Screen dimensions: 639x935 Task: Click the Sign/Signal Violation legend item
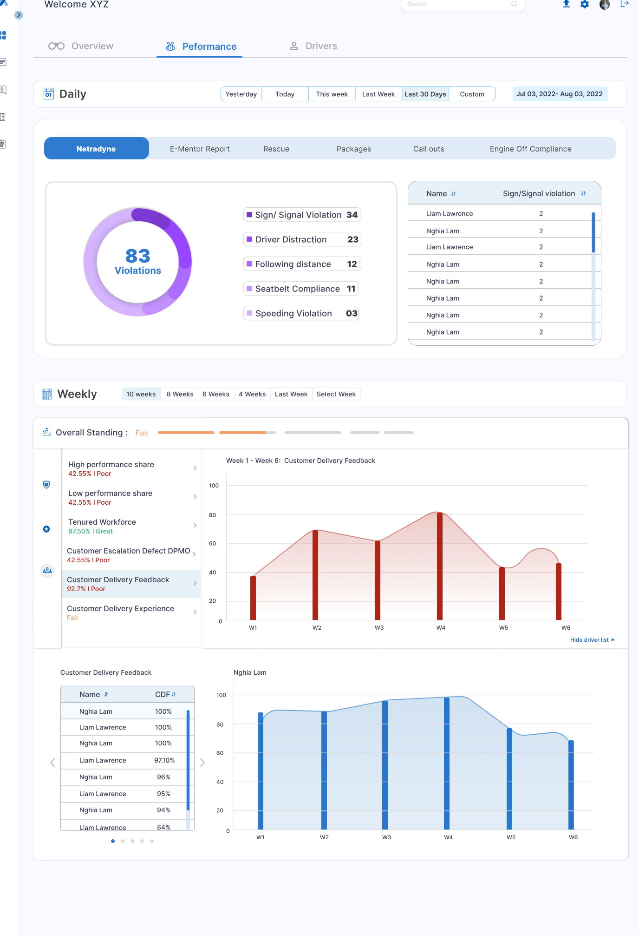[302, 215]
